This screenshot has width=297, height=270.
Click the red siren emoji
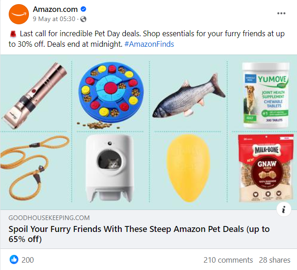[x=13, y=34]
